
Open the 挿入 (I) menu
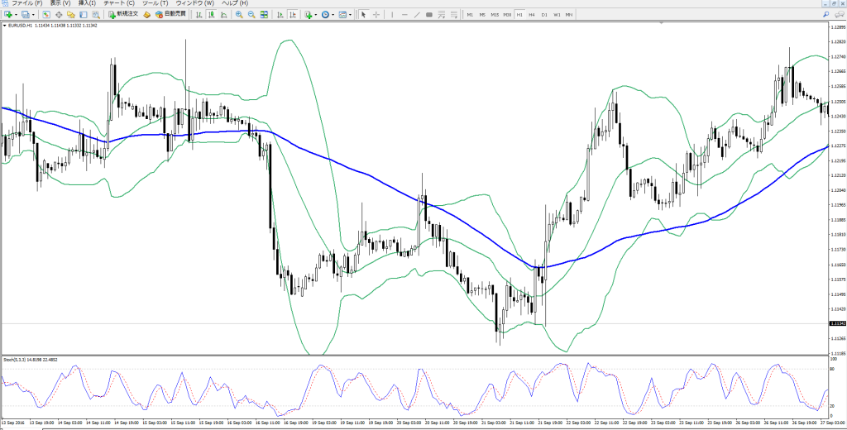[x=87, y=3]
